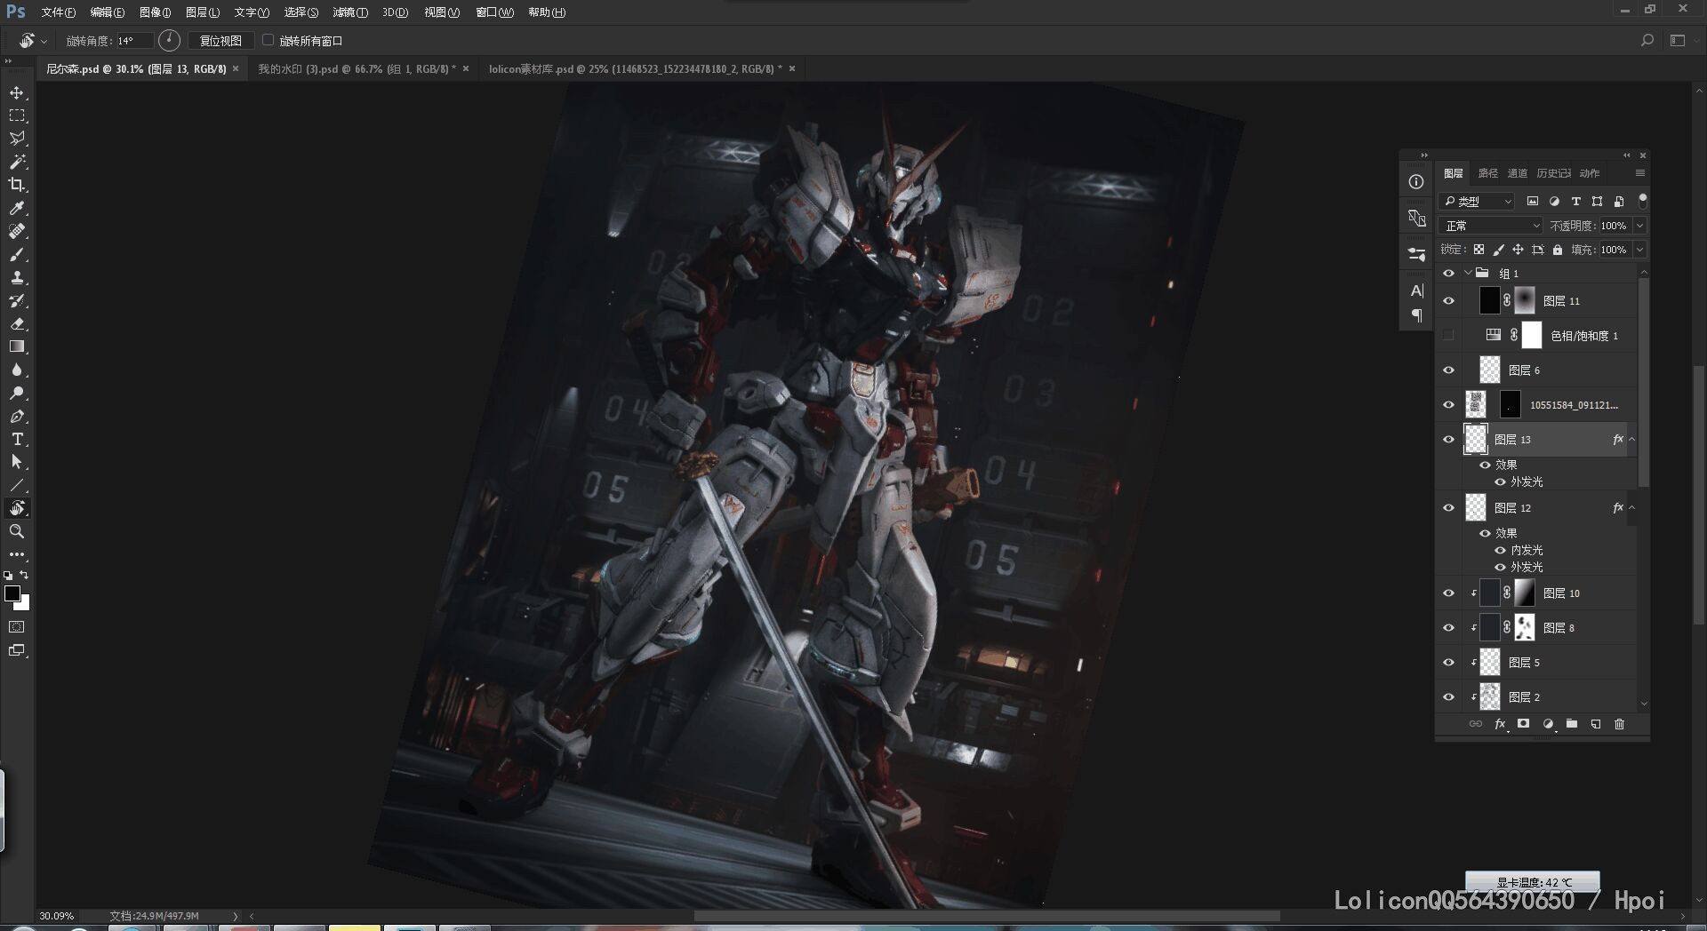Create new group with folder icon

point(1572,724)
